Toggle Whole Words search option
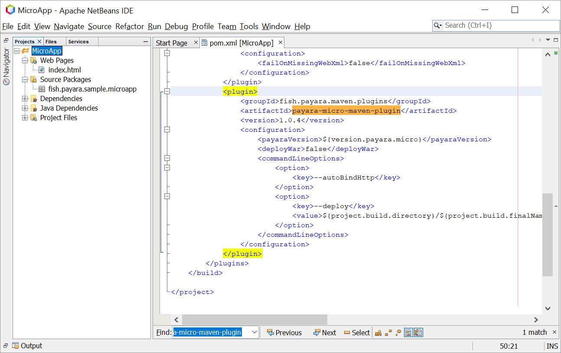 point(388,333)
